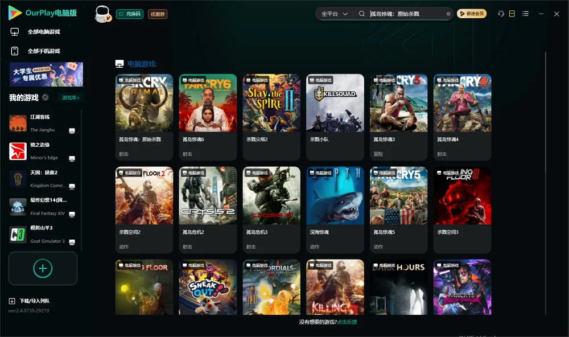Click the 电脑游戏 tag on 孤岛惊魂6 card

tap(193, 80)
